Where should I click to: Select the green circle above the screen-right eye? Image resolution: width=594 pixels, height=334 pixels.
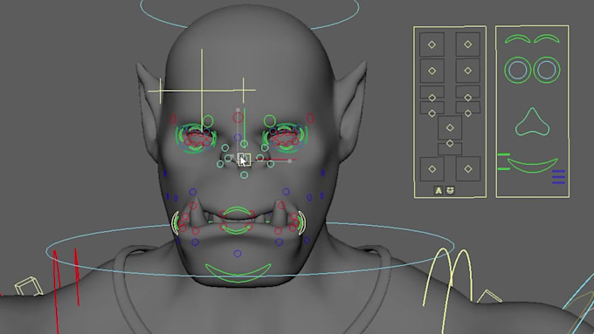pyautogui.click(x=269, y=121)
